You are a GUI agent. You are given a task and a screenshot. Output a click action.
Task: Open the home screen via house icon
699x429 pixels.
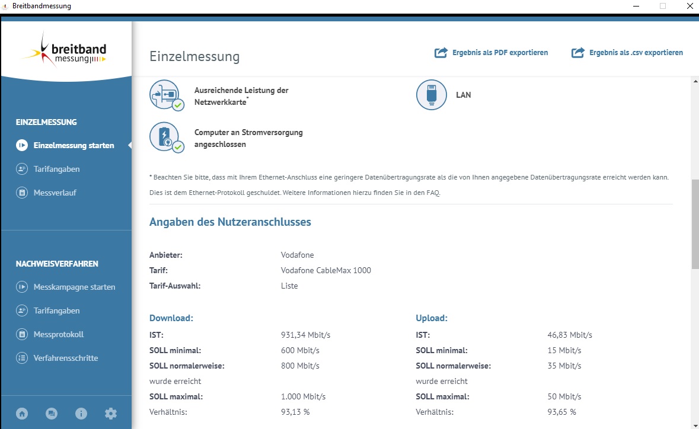pyautogui.click(x=22, y=413)
